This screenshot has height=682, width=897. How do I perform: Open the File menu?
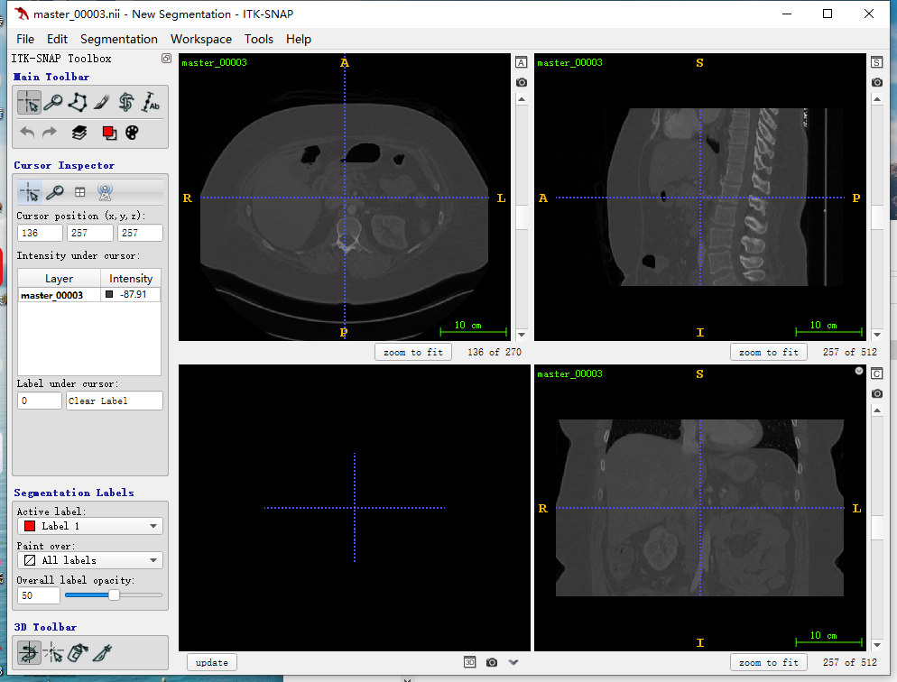pos(25,39)
